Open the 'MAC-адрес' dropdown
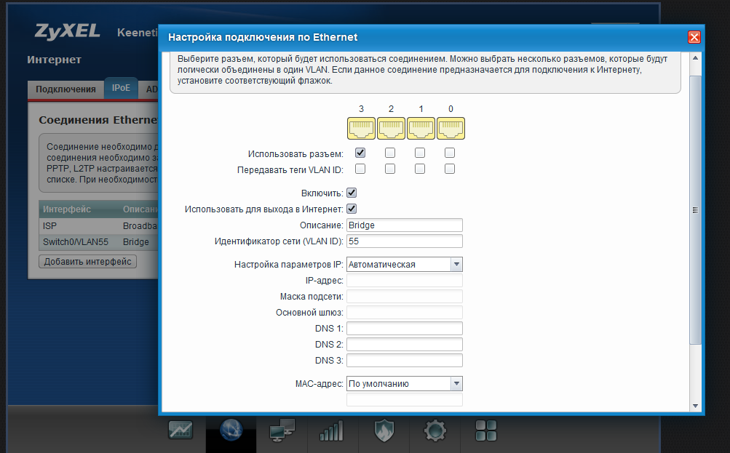Screen dimensions: 730x453 tap(405, 384)
